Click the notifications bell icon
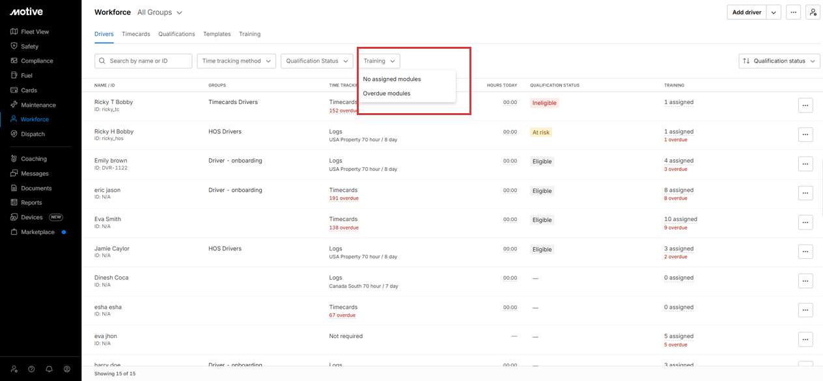The width and height of the screenshot is (823, 381). [x=49, y=369]
